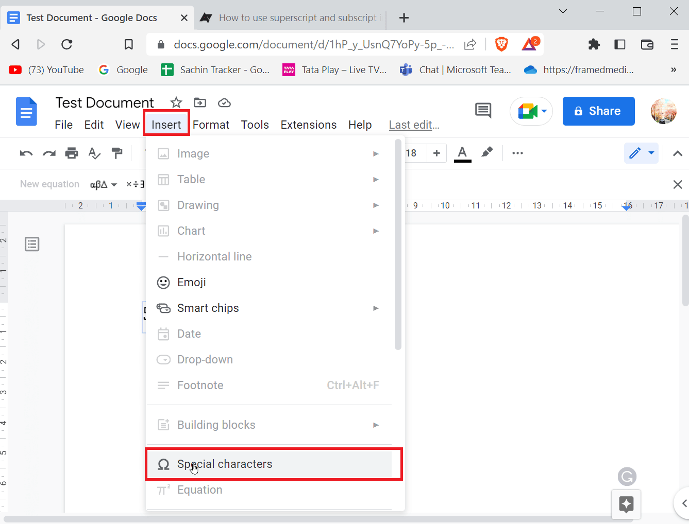Screen dimensions: 689x524
Task: Open Greek letters equation dropdown
Action: pos(104,184)
